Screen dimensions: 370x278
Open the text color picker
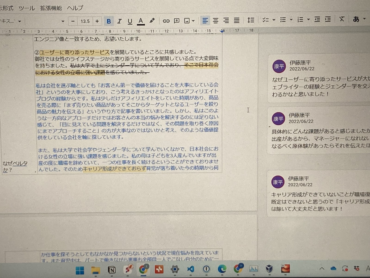pos(141,21)
